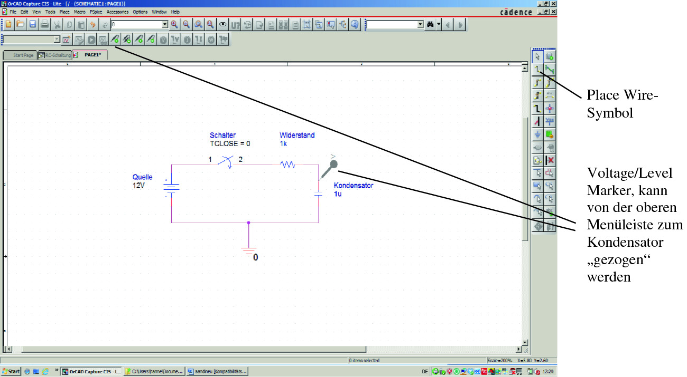Expand the search text dropdown

pyautogui.click(x=420, y=24)
